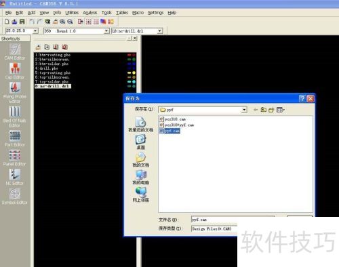This screenshot has height=267, width=339.
Task: Close the layer list panel with its X button
Action: [135, 39]
